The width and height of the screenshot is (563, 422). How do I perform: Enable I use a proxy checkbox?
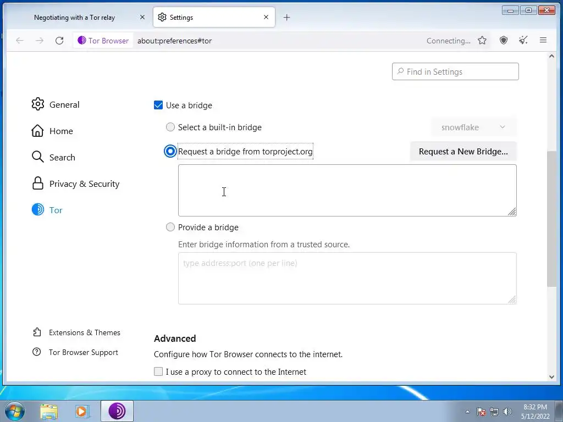(158, 371)
